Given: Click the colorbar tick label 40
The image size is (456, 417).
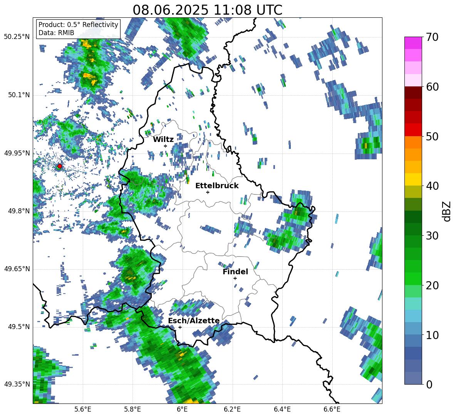Looking at the screenshot, I should tap(432, 186).
